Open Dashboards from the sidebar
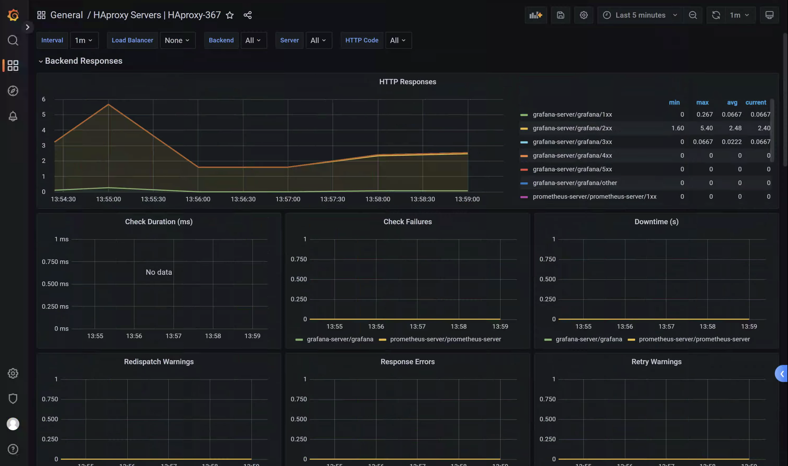 13,65
